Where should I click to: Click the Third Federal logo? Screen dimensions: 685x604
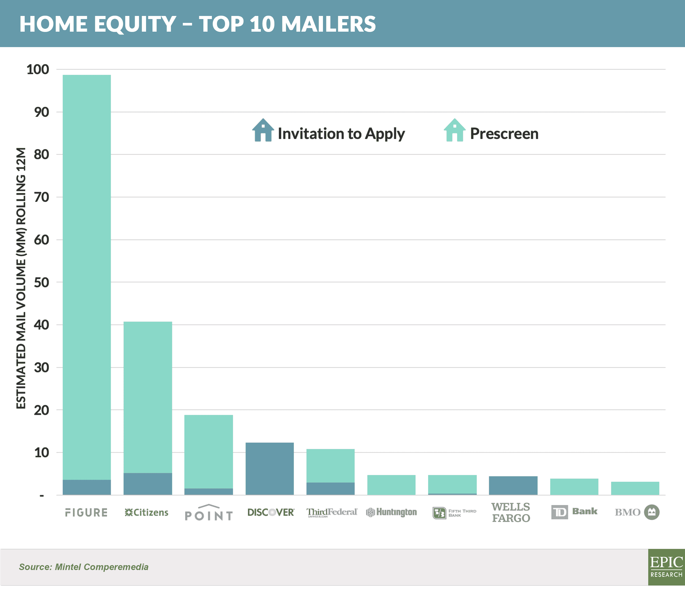coord(332,512)
